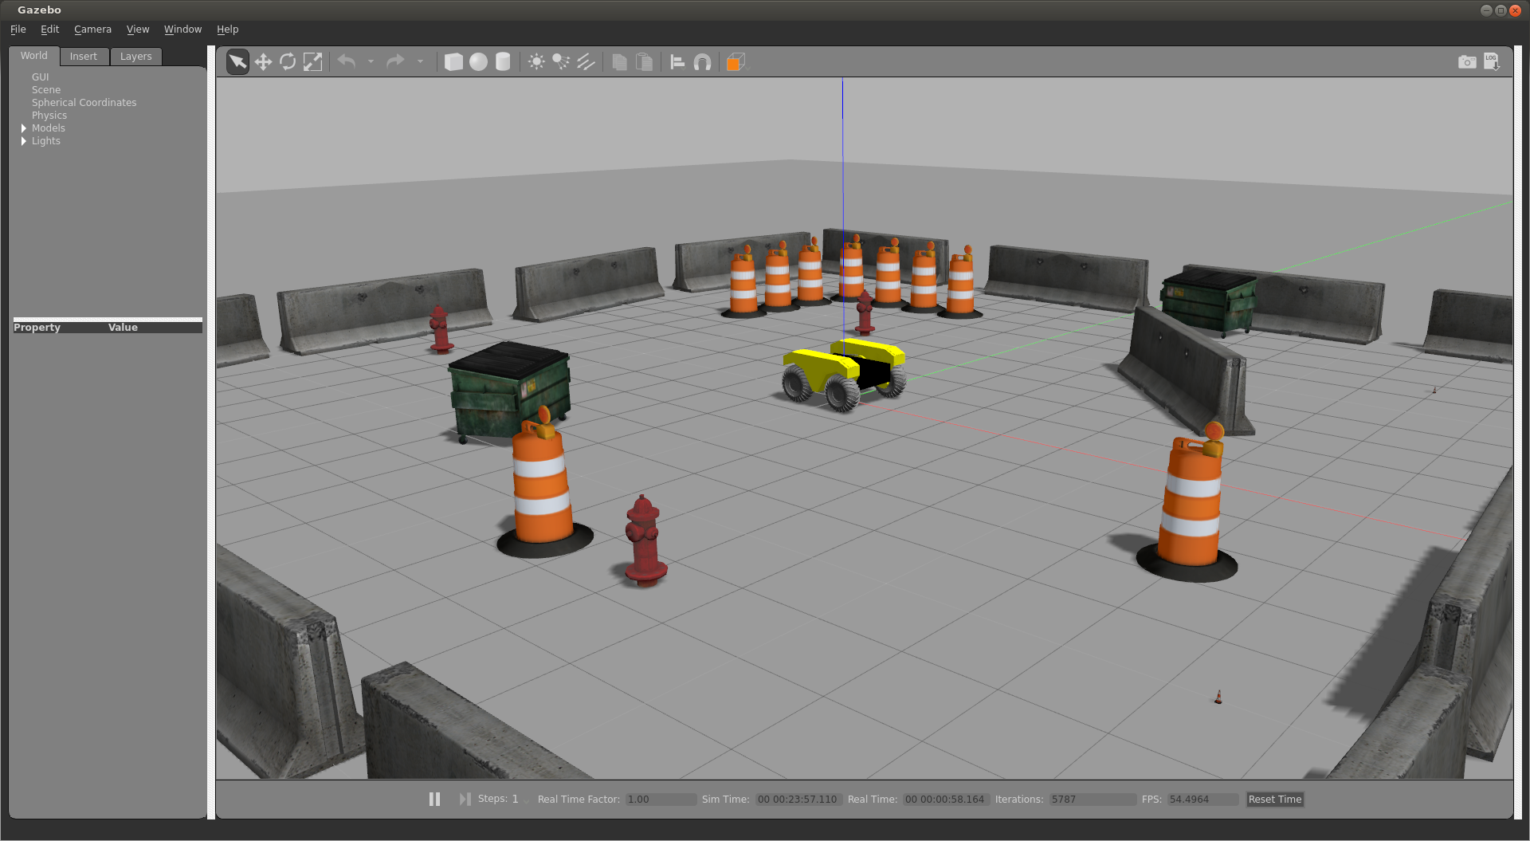Select the Translate mode tool
Viewport: 1530px width, 841px height.
263,62
